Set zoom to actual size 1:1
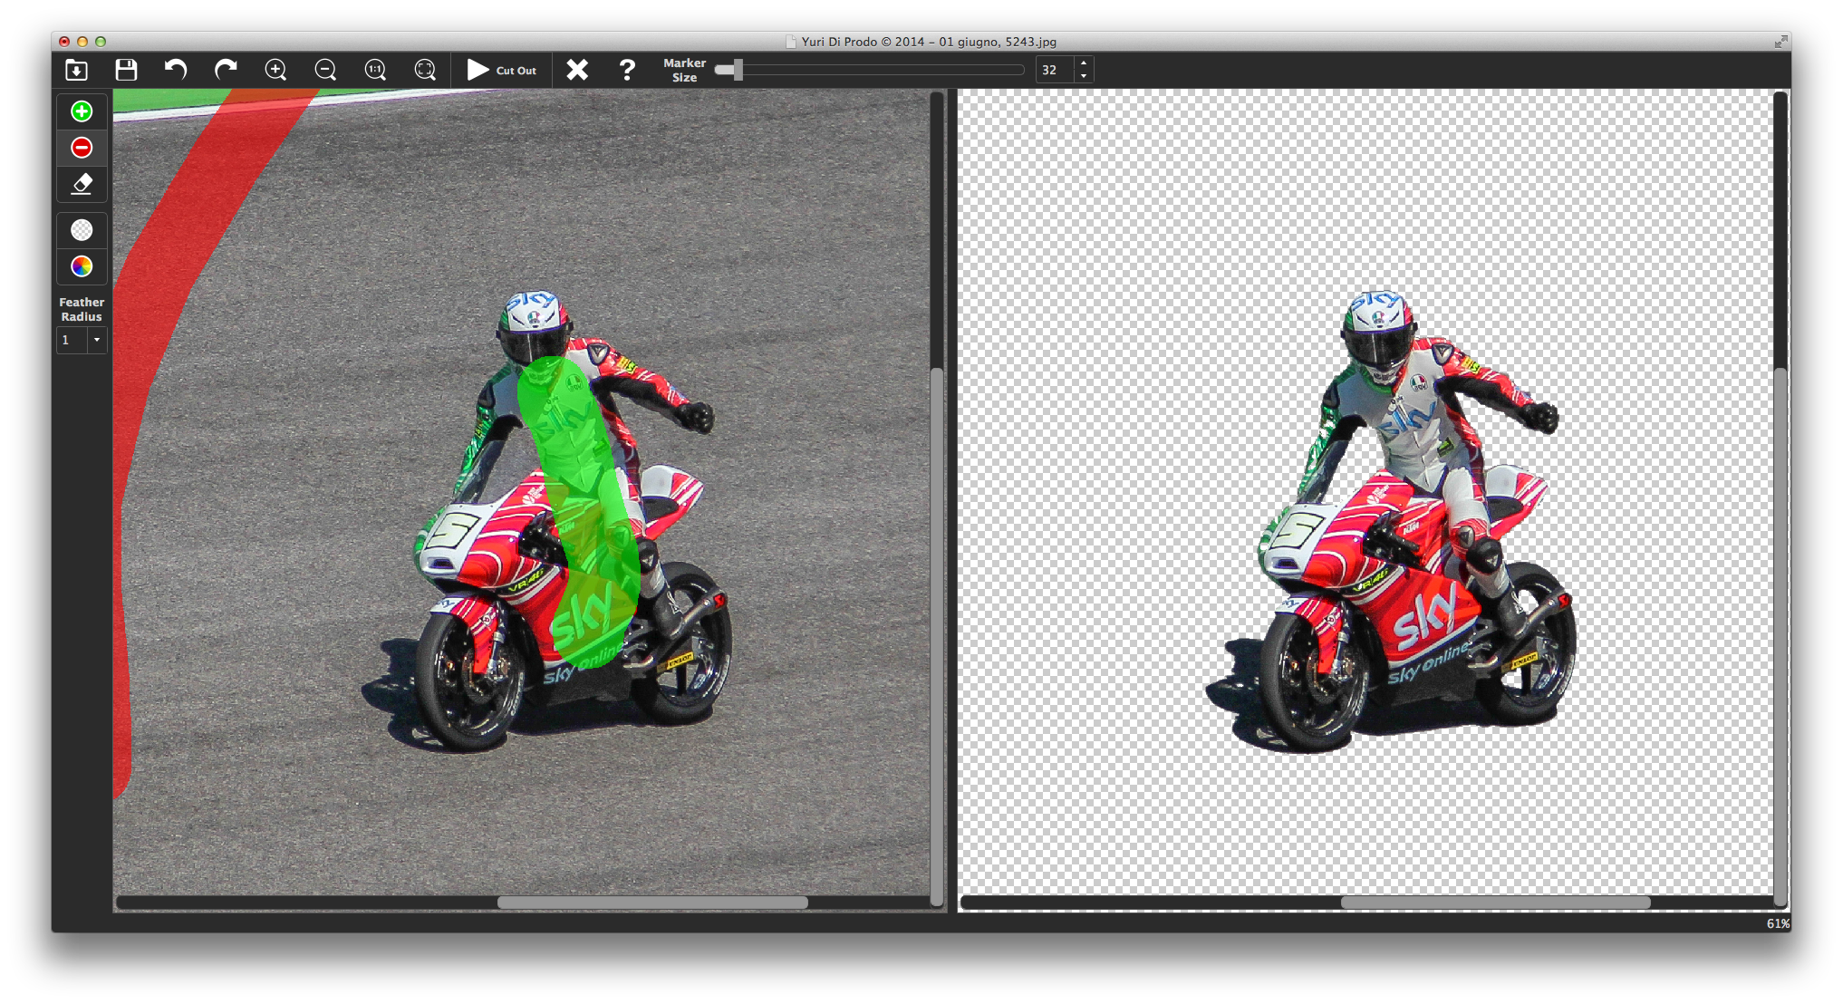1843x1004 pixels. coord(375,70)
